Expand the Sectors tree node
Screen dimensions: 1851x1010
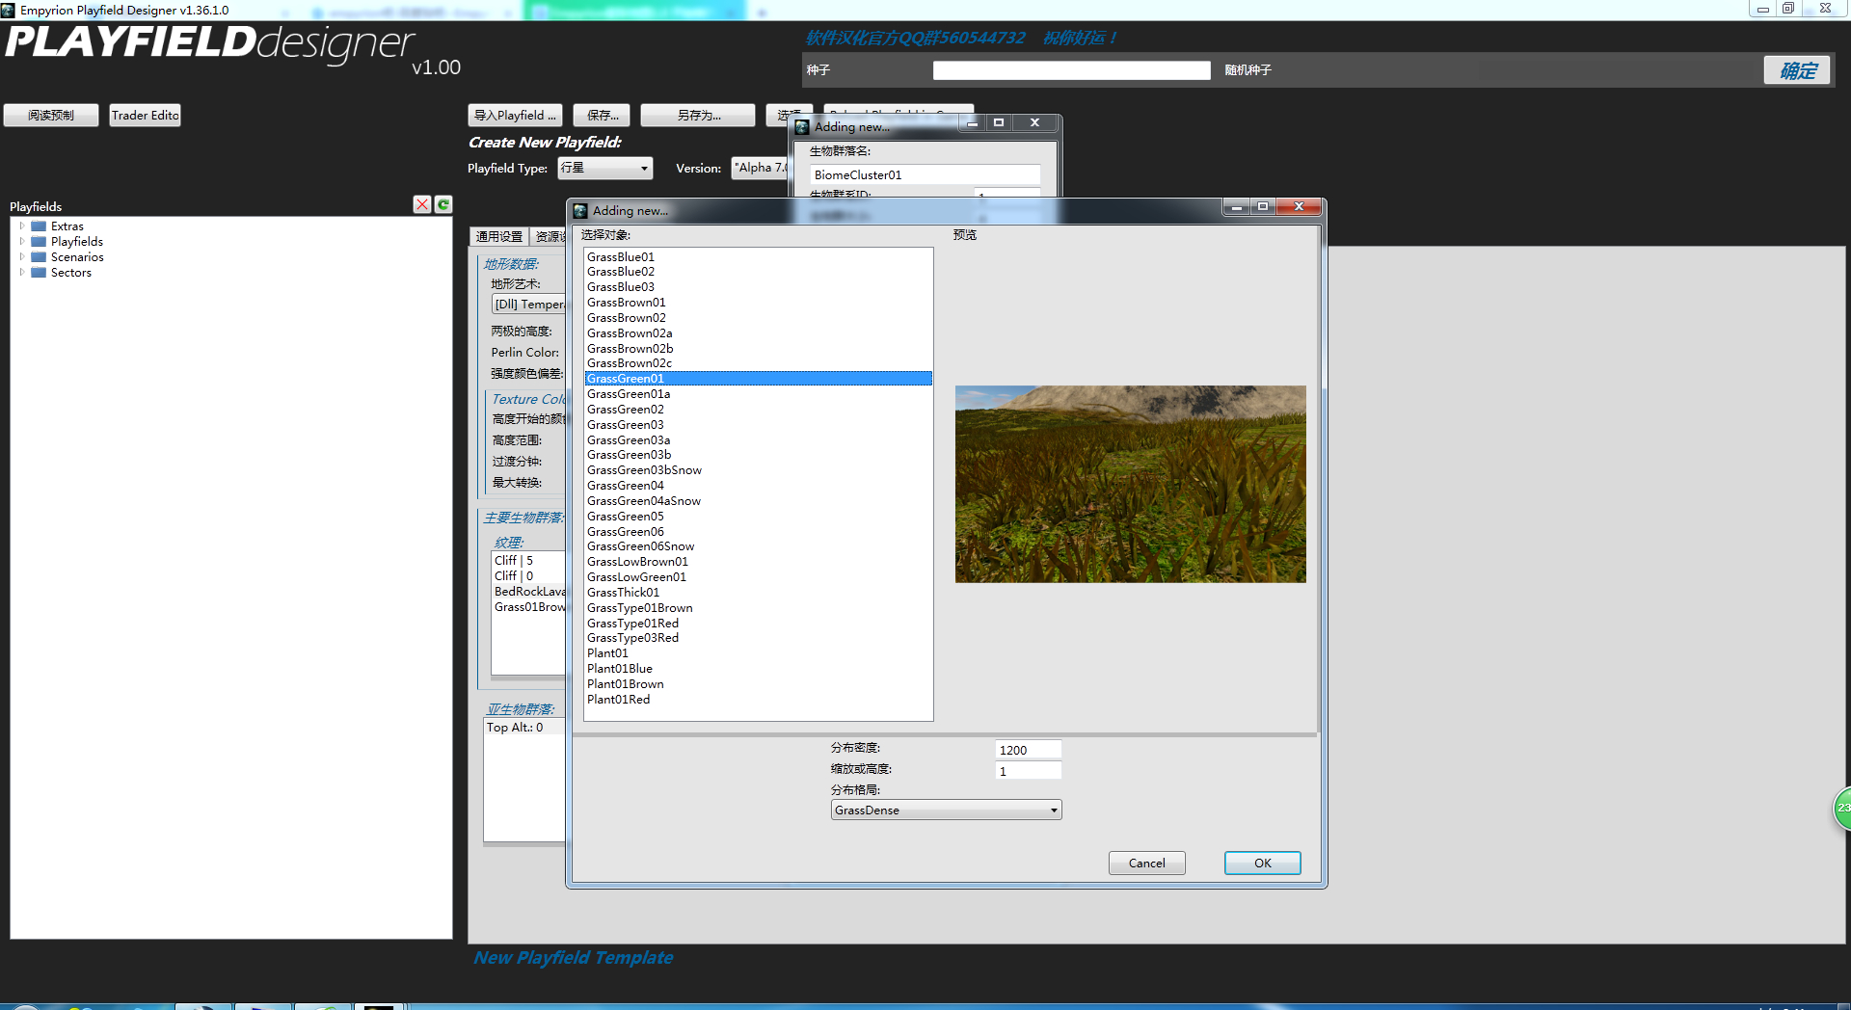click(x=22, y=273)
